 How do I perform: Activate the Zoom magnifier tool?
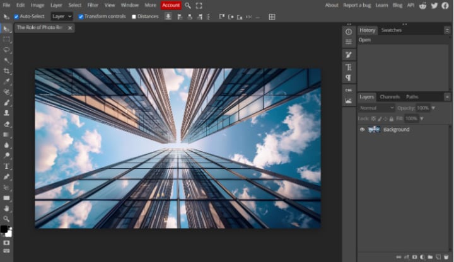click(x=7, y=219)
